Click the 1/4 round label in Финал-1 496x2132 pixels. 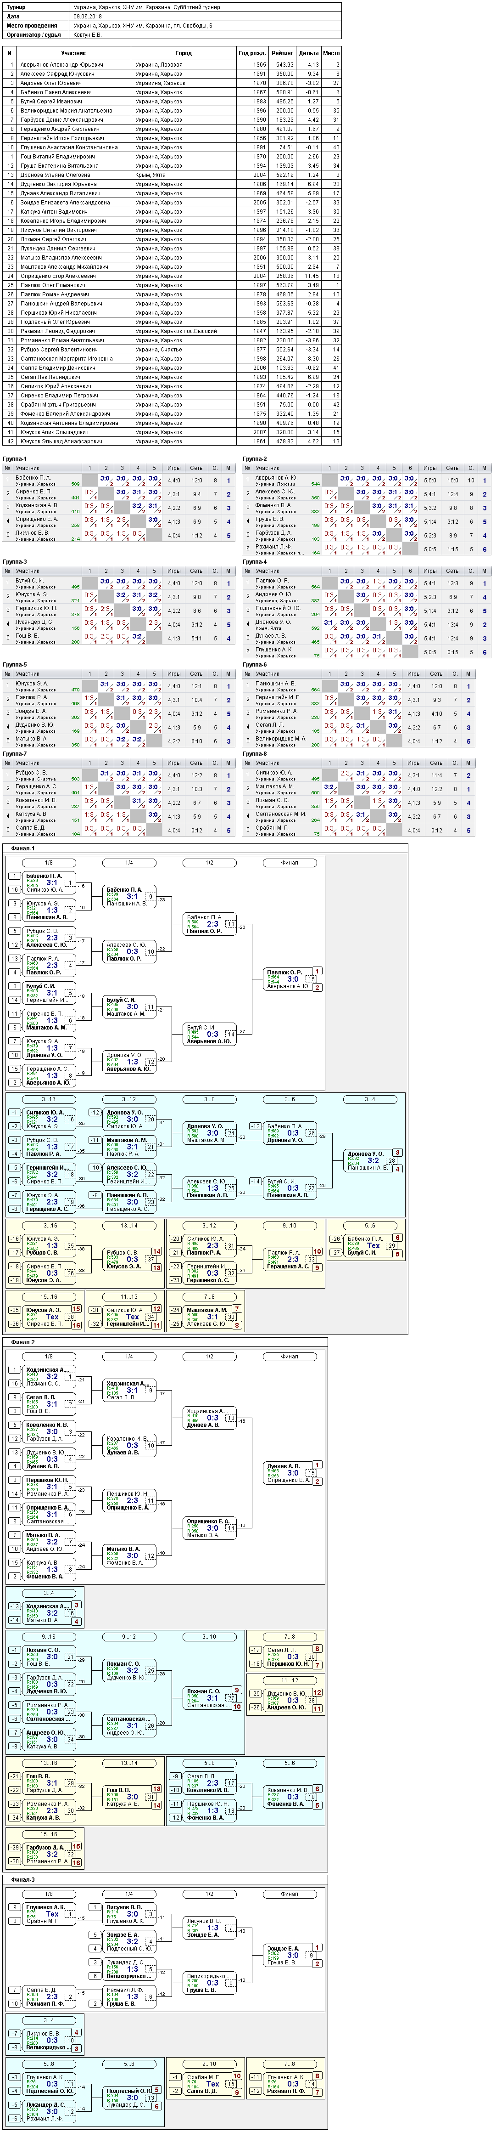[129, 862]
